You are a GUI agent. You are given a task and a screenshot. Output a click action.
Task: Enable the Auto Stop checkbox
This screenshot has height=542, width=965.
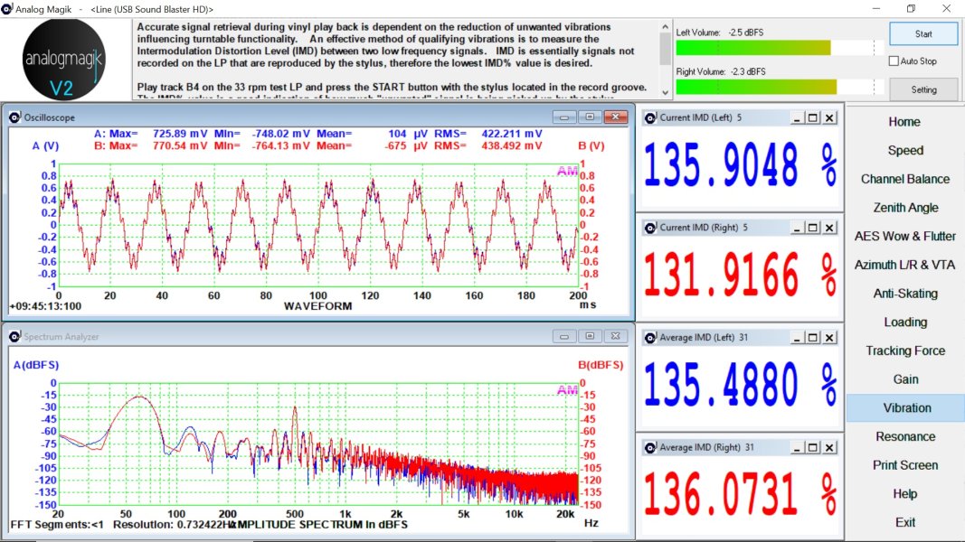tap(894, 61)
